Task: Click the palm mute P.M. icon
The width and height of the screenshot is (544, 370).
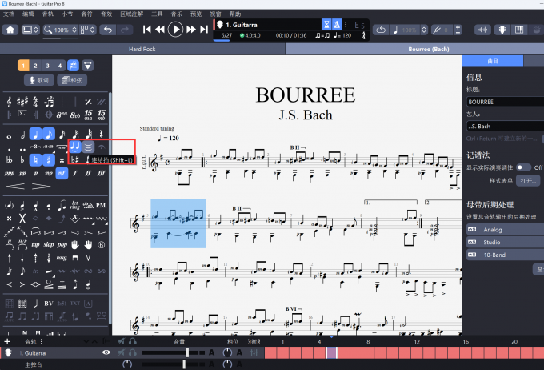Action: [x=102, y=204]
